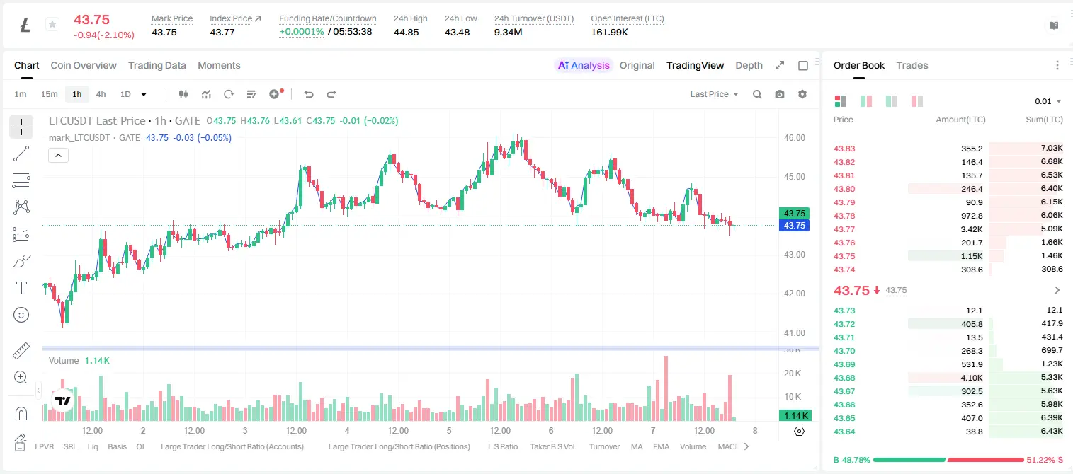
Task: Select the trend line drawing tool
Action: pos(21,154)
